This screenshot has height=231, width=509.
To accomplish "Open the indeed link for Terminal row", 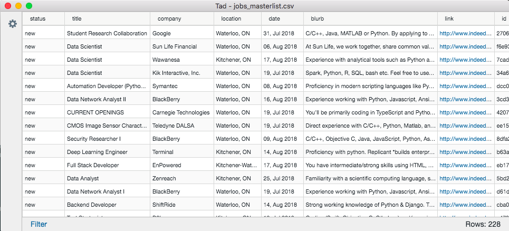I will (x=466, y=152).
